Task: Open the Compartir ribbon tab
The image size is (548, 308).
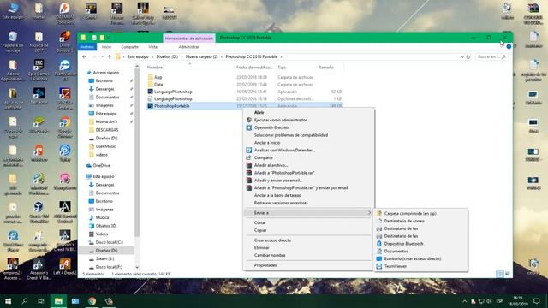Action: pos(129,47)
